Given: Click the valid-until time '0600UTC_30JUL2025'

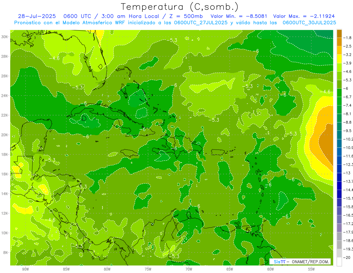Looking at the screenshot, I should pyautogui.click(x=309, y=22).
